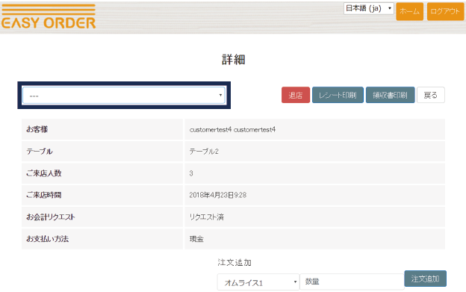Click the '詳細' page heading
The width and height of the screenshot is (466, 292).
point(233,60)
